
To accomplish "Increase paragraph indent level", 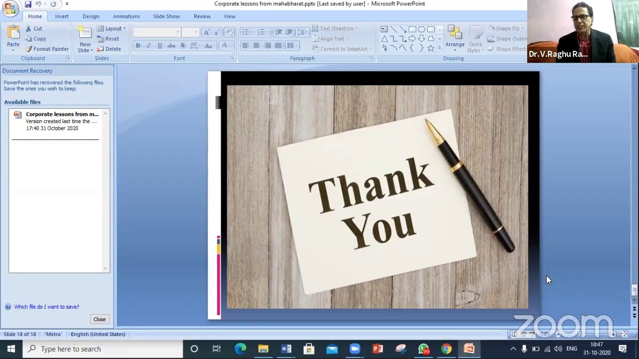I will [289, 32].
